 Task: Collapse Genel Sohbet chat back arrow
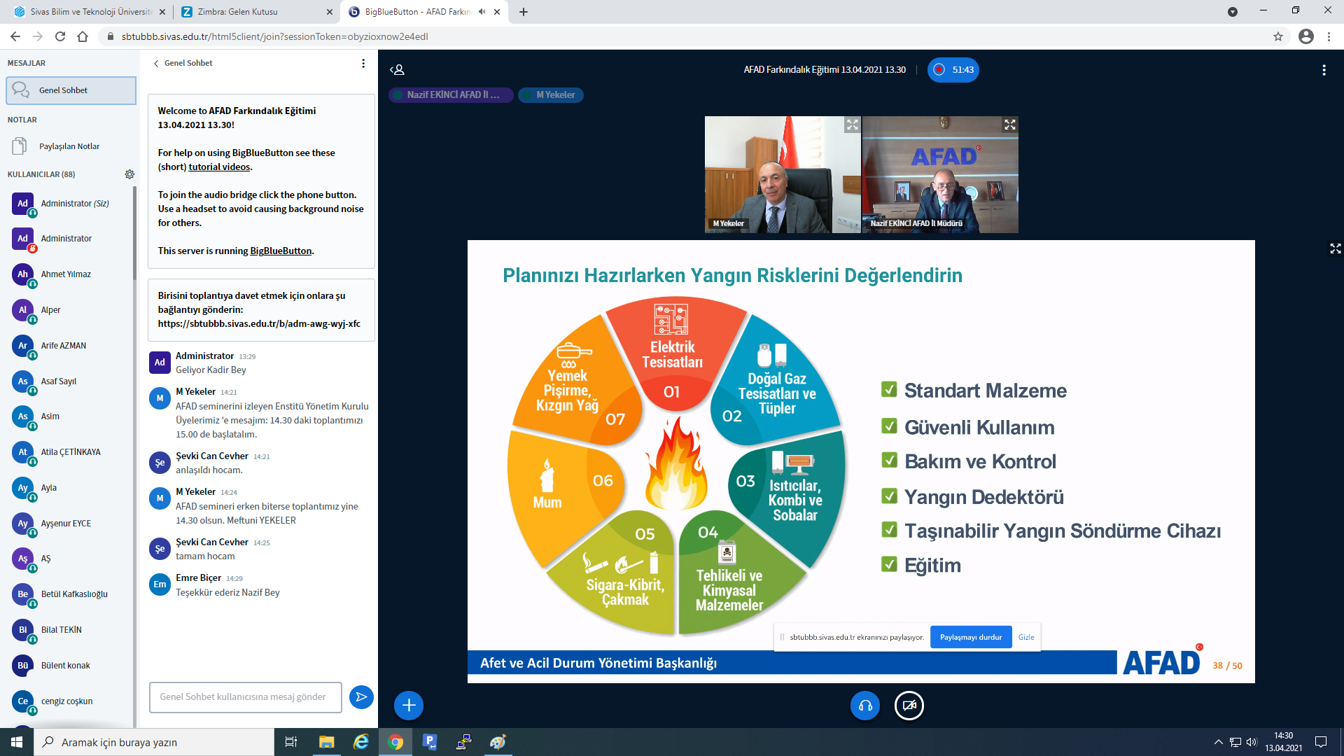coord(156,63)
